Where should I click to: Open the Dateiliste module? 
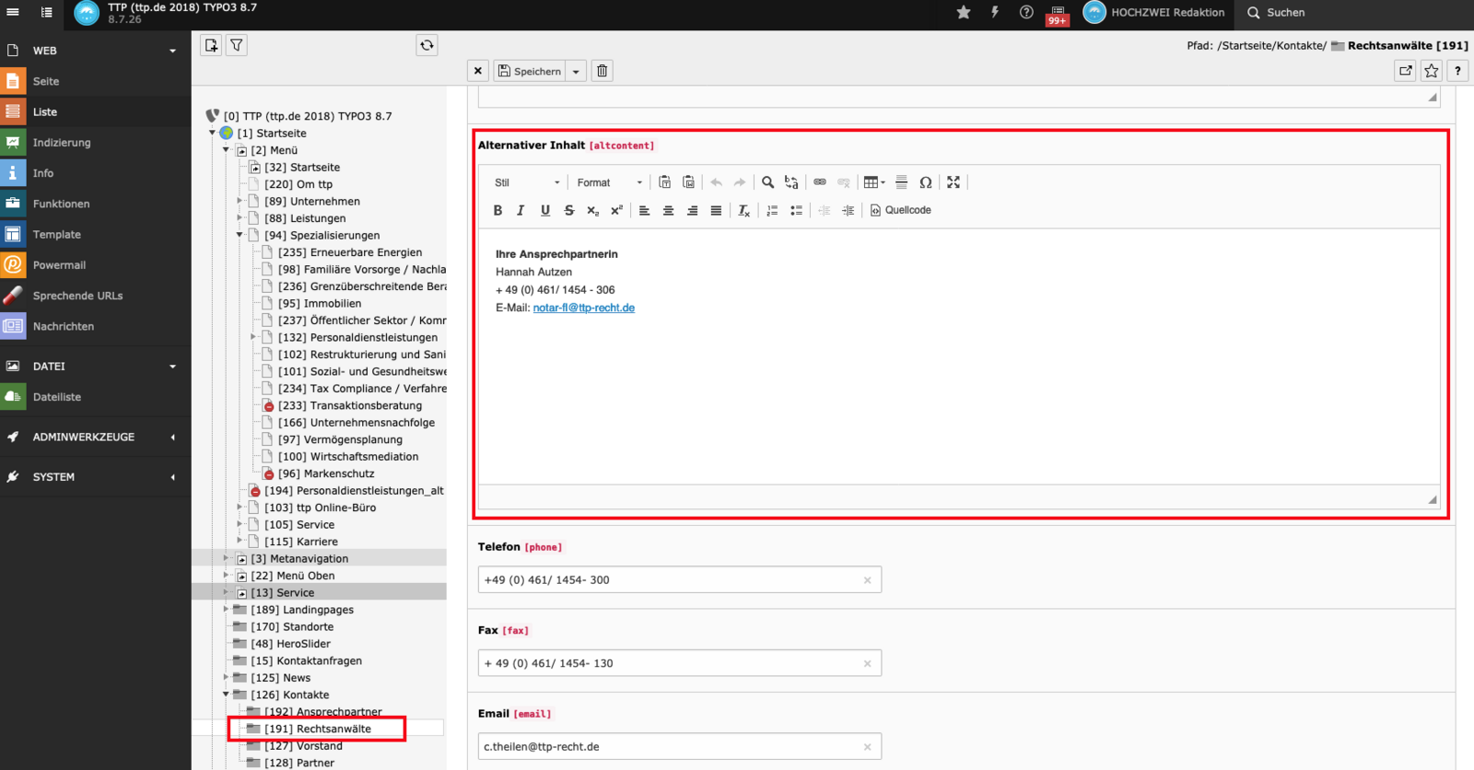coord(56,397)
